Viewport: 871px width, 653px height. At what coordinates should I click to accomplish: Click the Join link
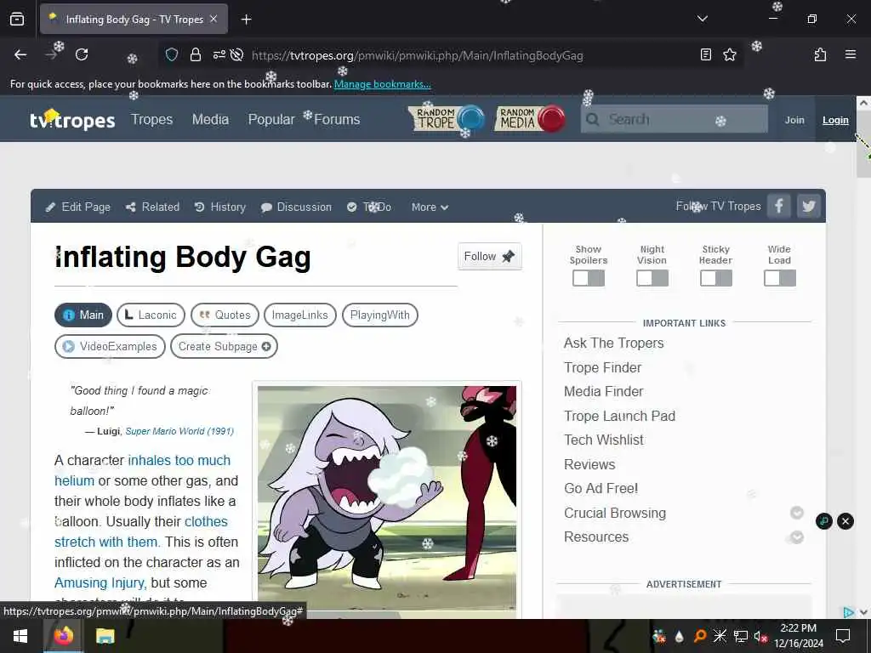point(794,120)
